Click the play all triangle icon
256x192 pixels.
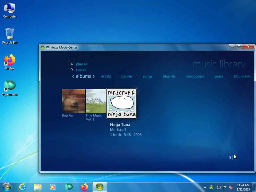coord(72,64)
